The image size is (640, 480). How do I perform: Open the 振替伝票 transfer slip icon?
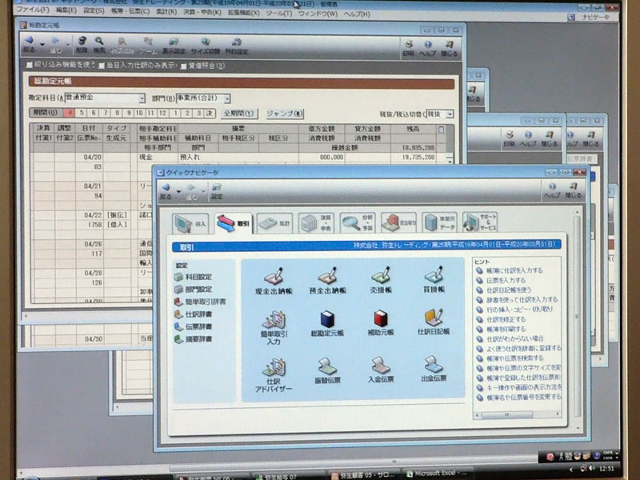327,370
